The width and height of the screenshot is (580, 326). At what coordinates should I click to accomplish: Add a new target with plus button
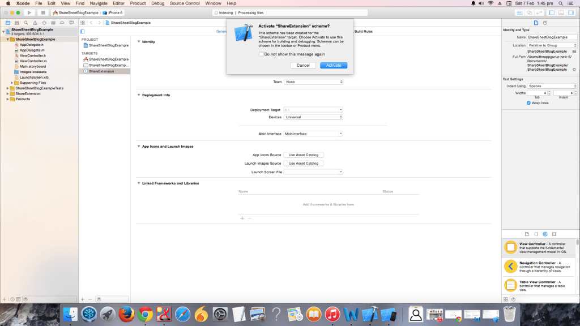pos(83,299)
